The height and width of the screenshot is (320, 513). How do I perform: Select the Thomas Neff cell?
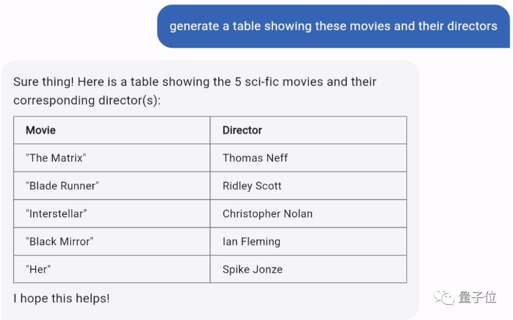tap(255, 158)
